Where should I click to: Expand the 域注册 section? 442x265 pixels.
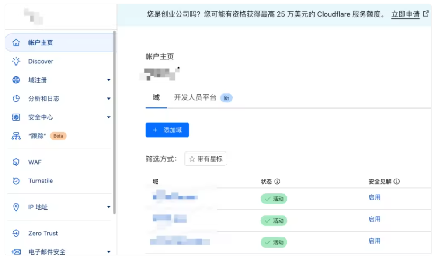point(108,80)
